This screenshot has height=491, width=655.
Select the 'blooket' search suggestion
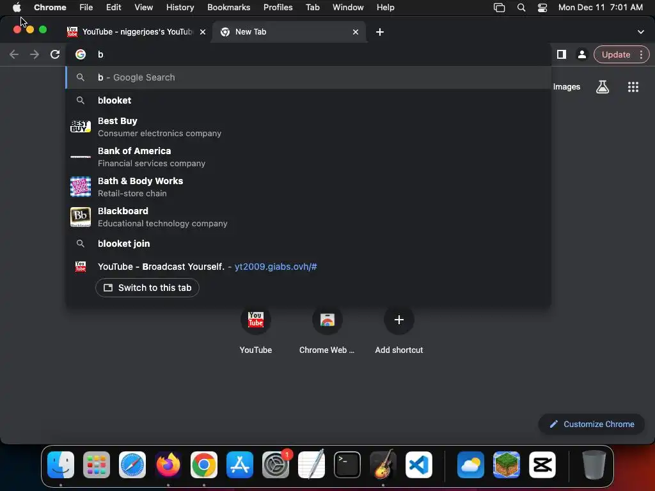308,100
